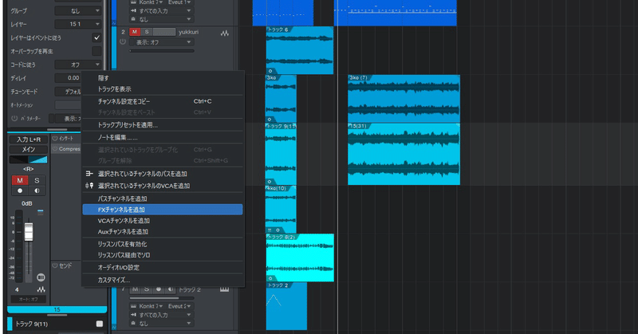Enable オーバーラップを再生 checkbox
The image size is (638, 334).
click(x=96, y=51)
